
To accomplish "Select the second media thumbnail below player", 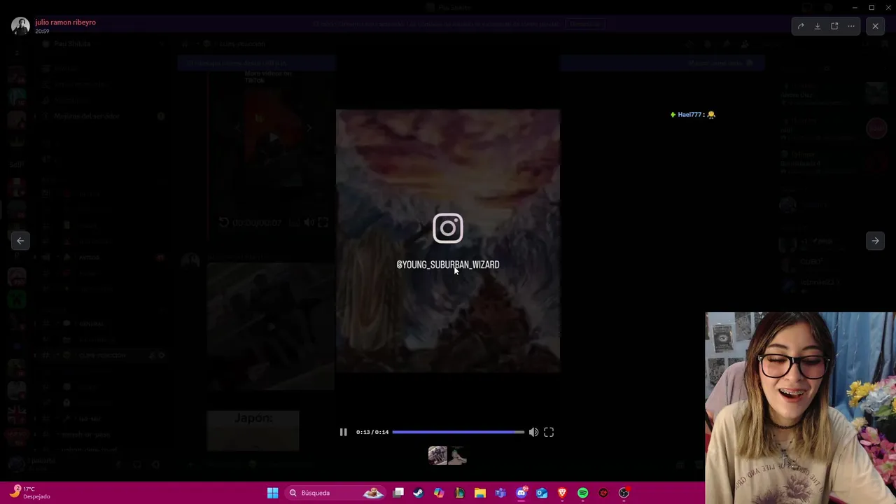I will click(458, 456).
